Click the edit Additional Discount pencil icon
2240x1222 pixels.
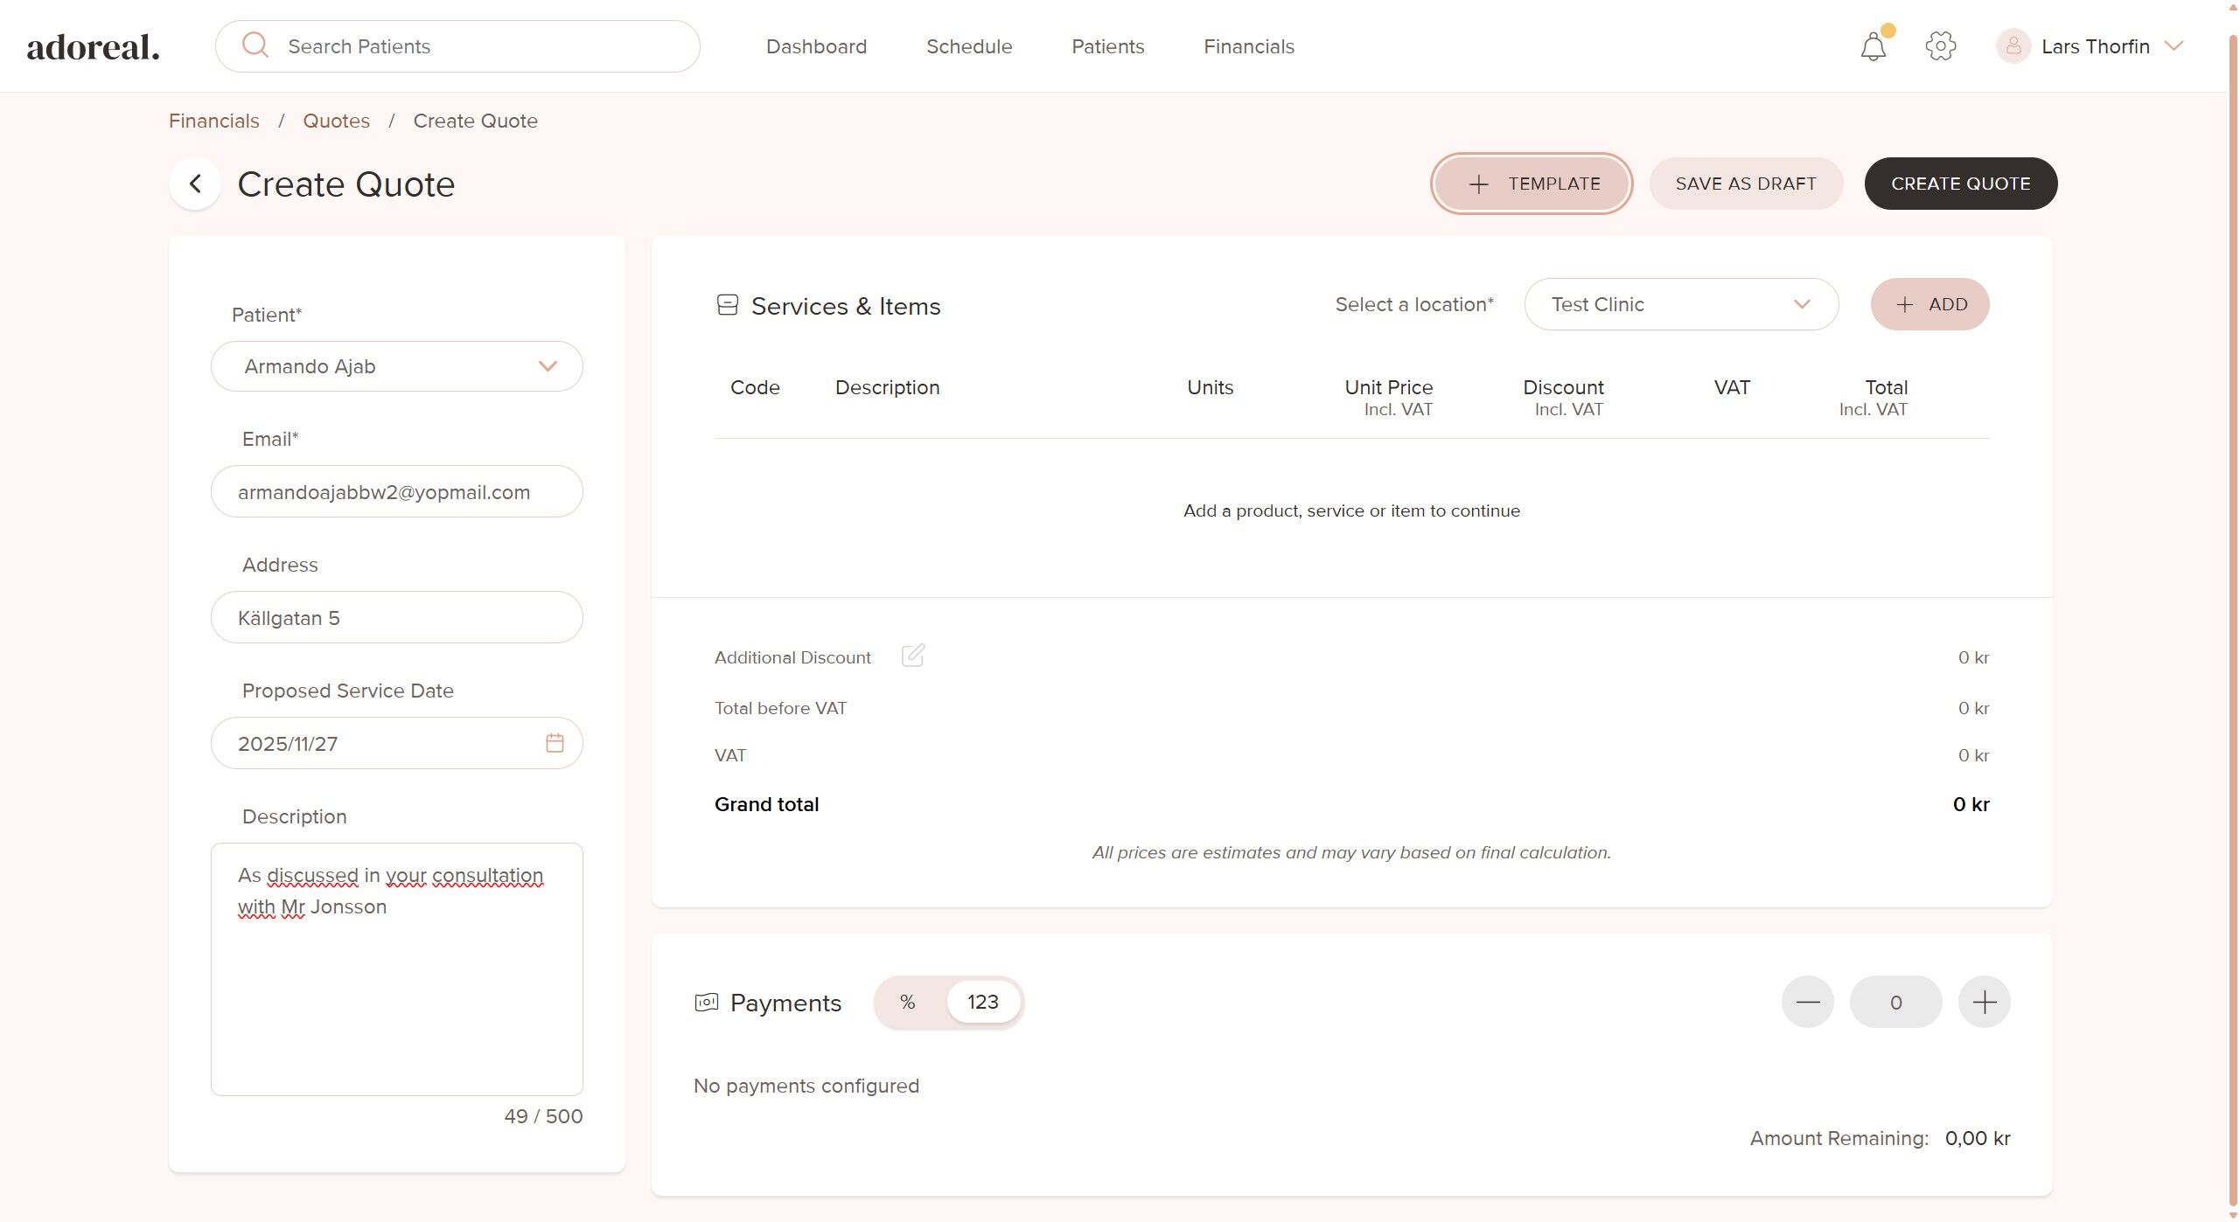[912, 656]
